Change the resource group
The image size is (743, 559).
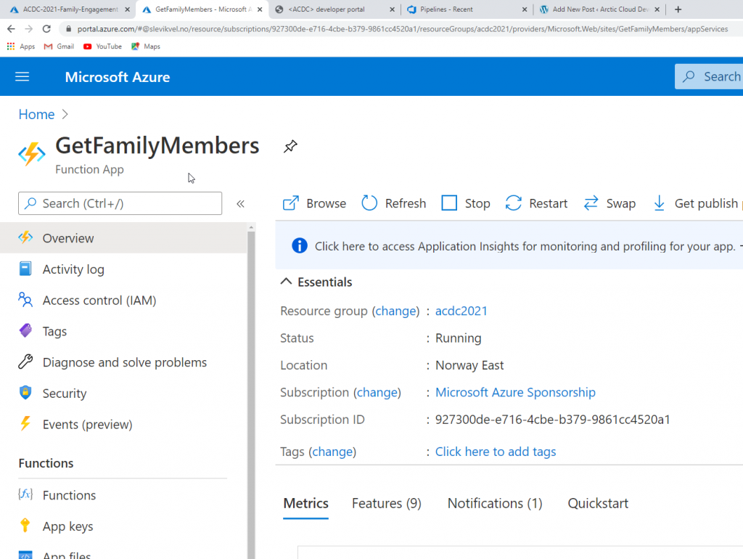(x=395, y=311)
